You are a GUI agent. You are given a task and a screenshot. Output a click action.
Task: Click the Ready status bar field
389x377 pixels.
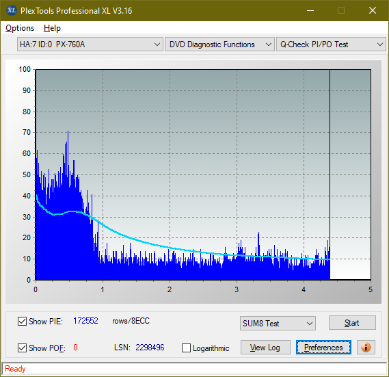tap(194, 369)
